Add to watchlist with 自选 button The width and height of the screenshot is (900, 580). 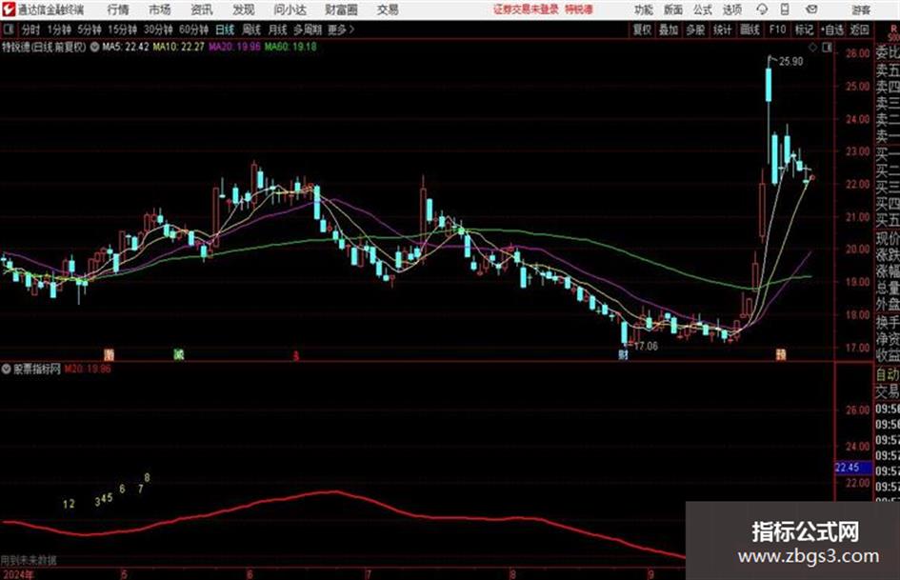coord(831,30)
